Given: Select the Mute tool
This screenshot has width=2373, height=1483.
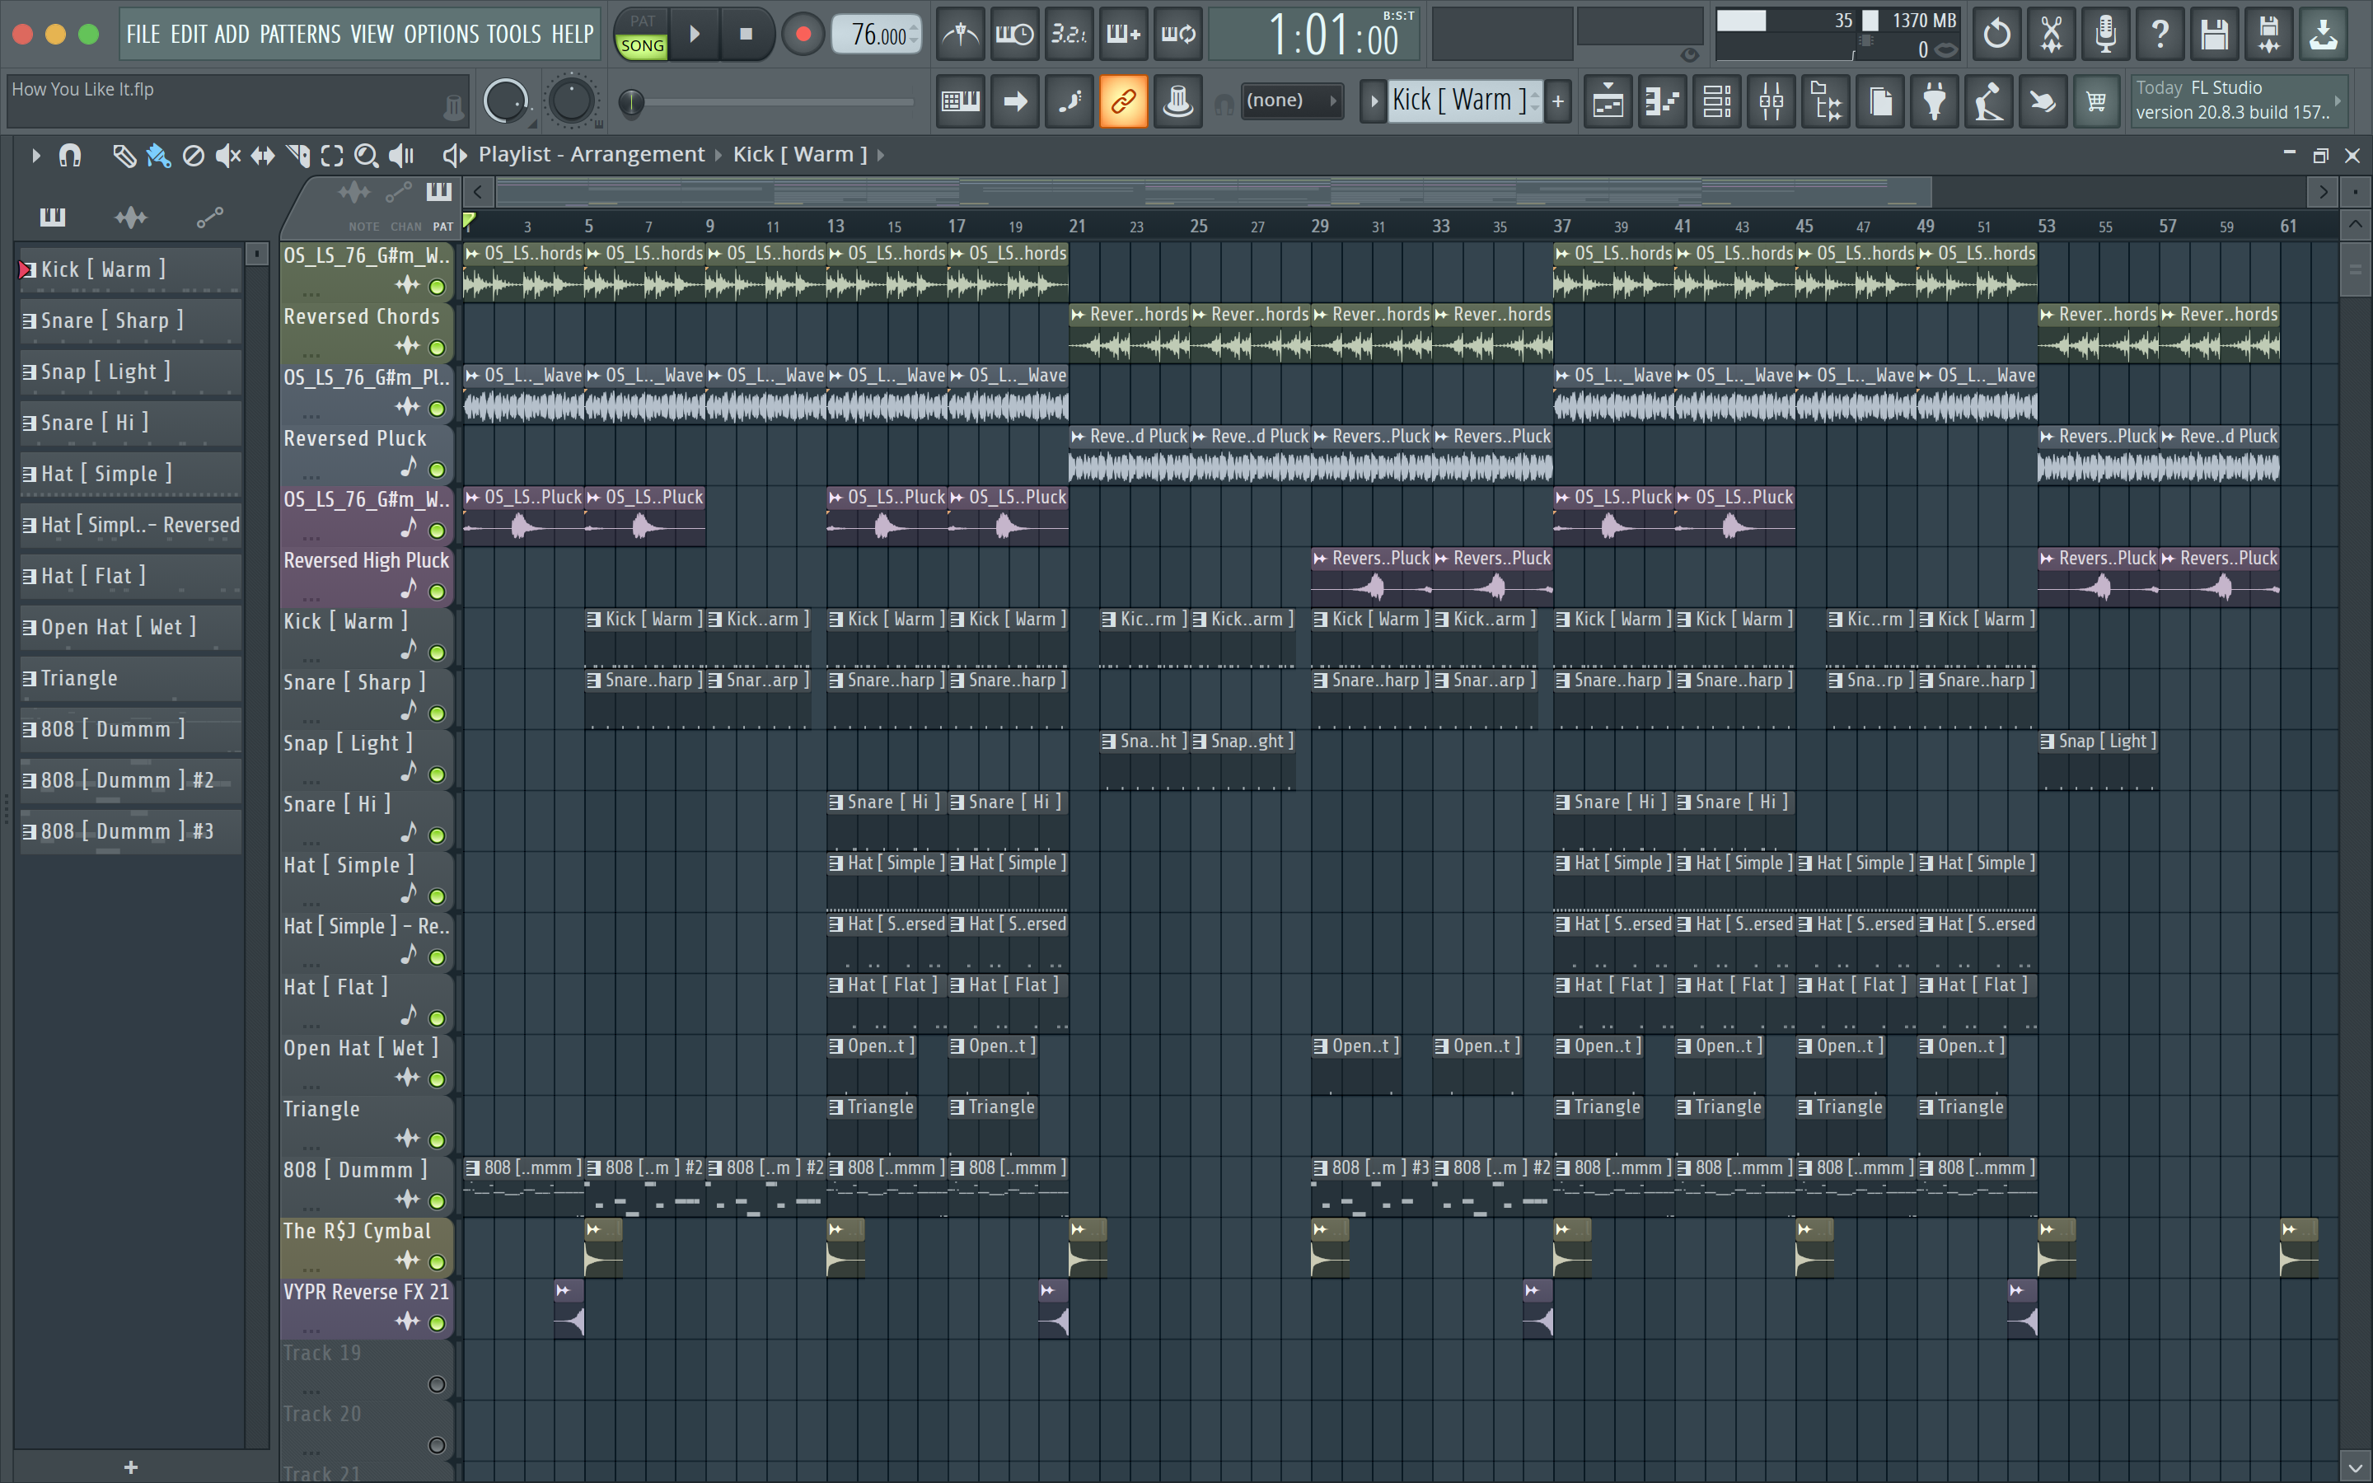Looking at the screenshot, I should pos(227,155).
